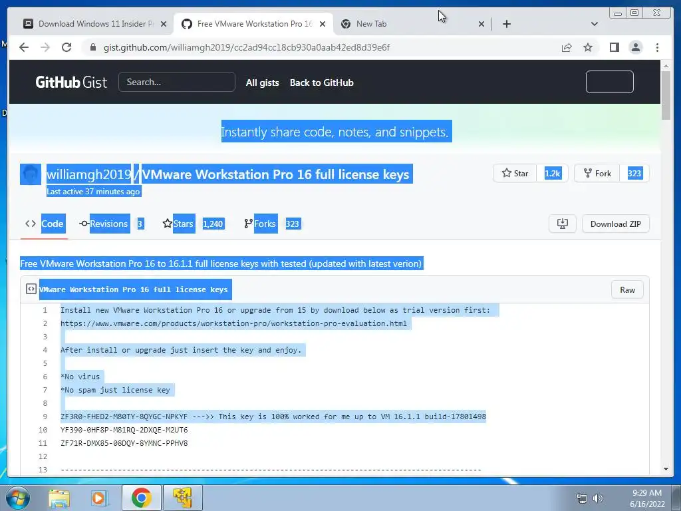Open Windows Explorer from the taskbar

(x=59, y=498)
